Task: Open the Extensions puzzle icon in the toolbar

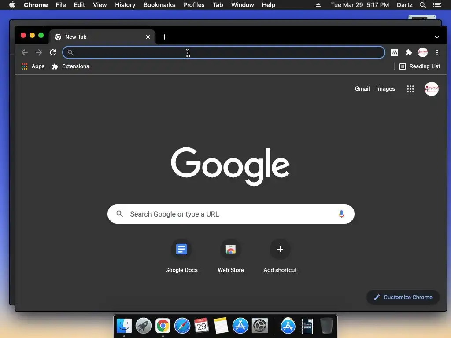Action: (x=408, y=52)
